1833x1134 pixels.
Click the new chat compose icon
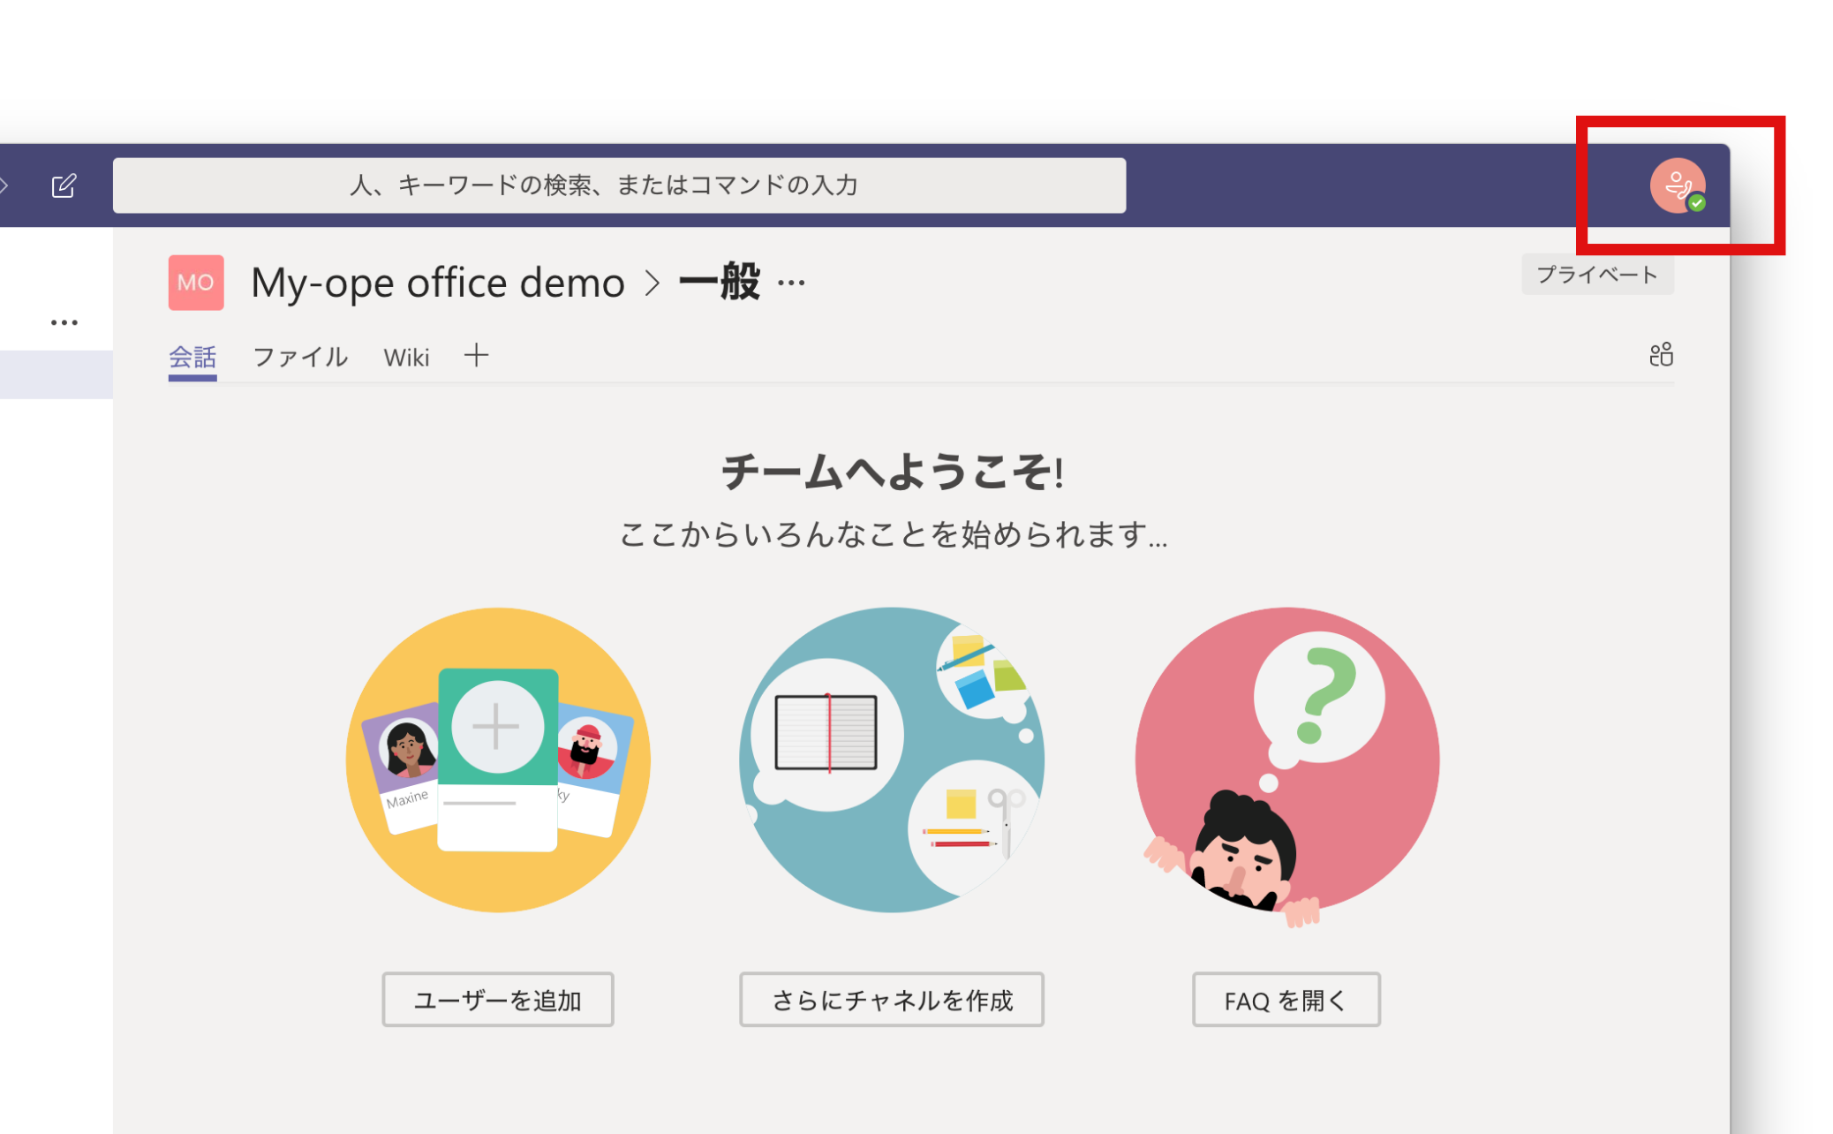[64, 185]
